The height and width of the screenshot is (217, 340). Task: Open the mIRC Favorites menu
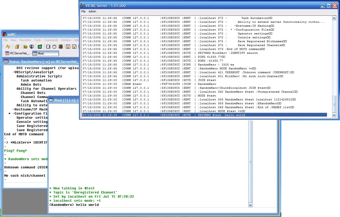point(25,40)
